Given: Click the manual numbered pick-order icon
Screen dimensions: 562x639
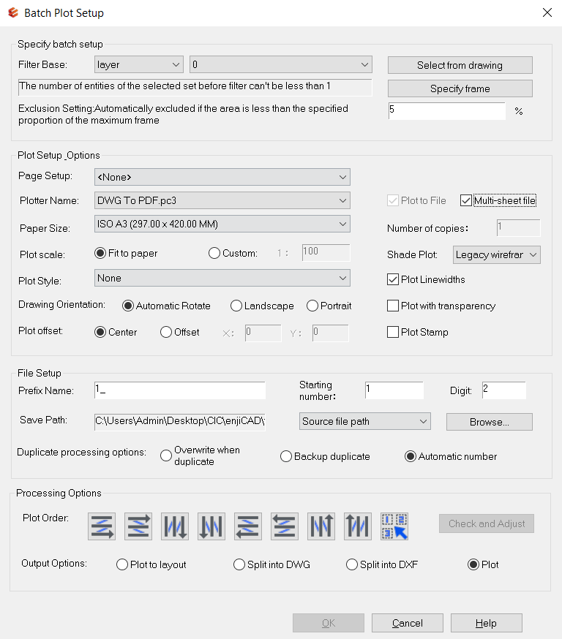Looking at the screenshot, I should click(394, 526).
